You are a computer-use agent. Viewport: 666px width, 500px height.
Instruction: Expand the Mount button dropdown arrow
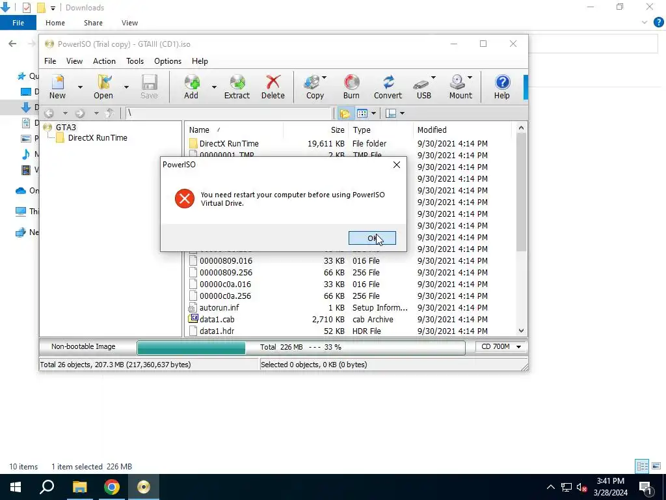click(470, 78)
